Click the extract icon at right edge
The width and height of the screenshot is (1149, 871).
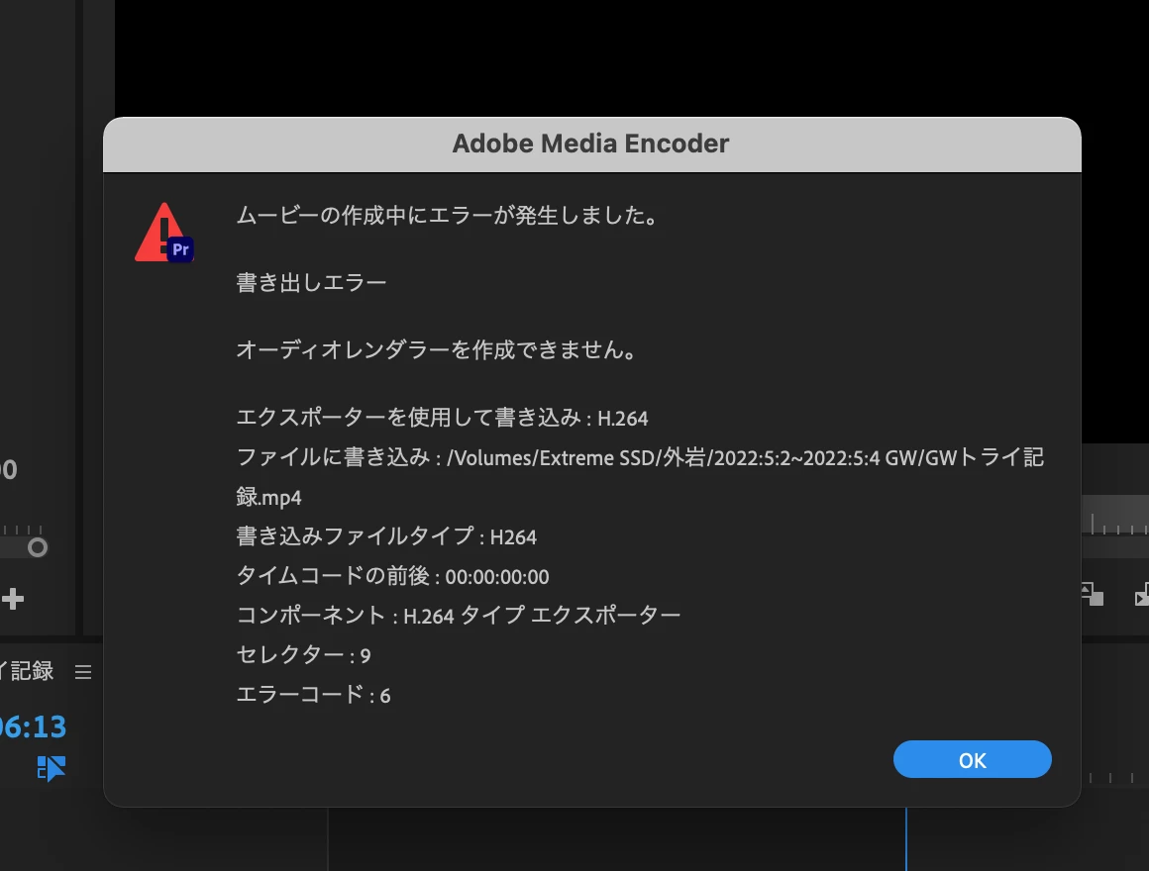pos(1142,594)
